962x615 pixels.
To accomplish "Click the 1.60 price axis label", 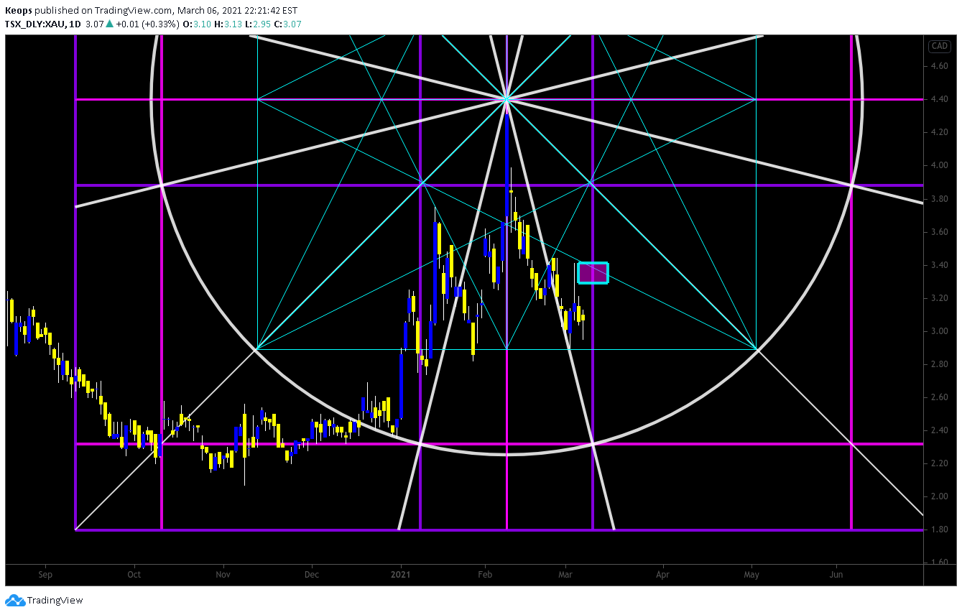I will [939, 563].
